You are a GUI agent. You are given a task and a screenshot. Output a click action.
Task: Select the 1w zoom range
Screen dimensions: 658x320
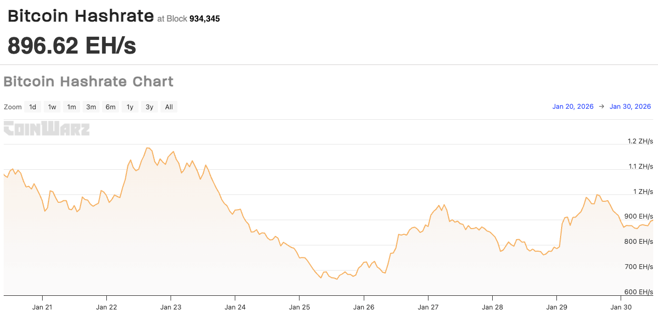[52, 106]
